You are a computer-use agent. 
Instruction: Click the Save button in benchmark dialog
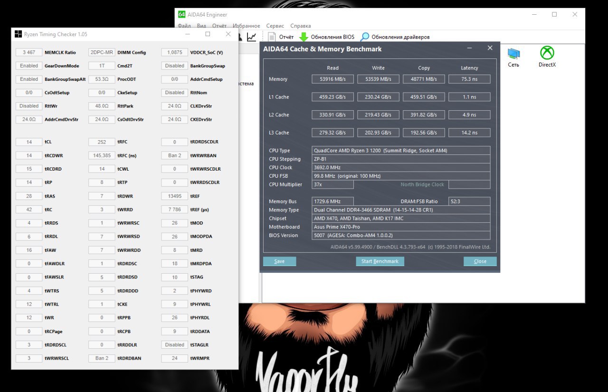(x=279, y=261)
